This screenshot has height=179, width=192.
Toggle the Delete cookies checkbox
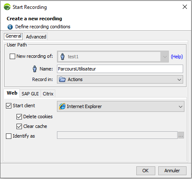point(19,117)
